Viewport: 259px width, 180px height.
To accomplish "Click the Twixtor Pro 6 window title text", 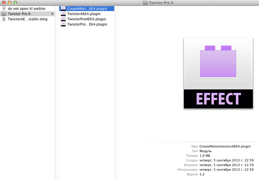I will click(161, 3).
